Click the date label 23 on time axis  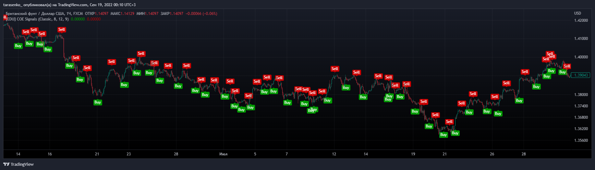point(128,154)
